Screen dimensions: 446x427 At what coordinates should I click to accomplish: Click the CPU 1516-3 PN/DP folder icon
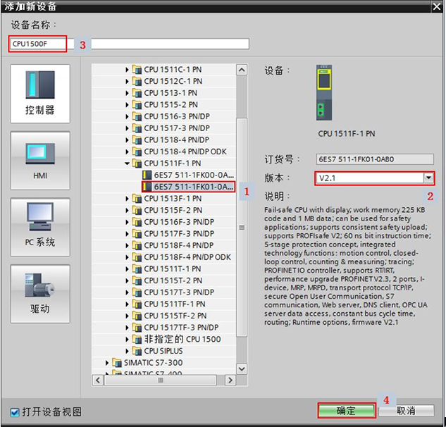[137, 116]
